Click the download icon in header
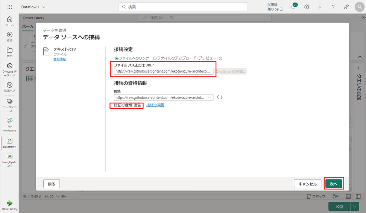Screen dimensions: 366x213 click(x=320, y=7)
